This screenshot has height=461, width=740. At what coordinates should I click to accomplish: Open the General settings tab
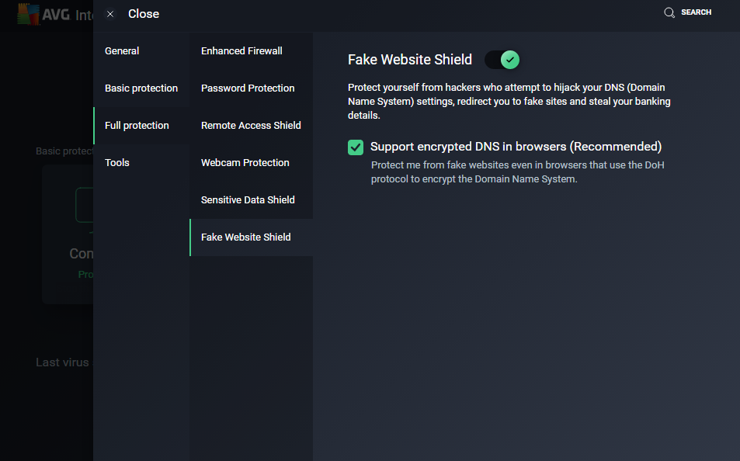point(122,51)
